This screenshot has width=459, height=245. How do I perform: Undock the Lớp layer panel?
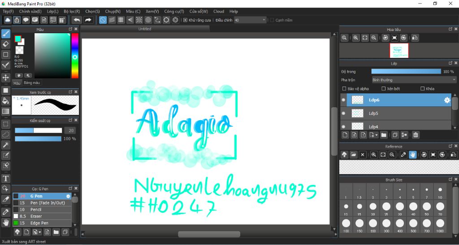point(450,63)
